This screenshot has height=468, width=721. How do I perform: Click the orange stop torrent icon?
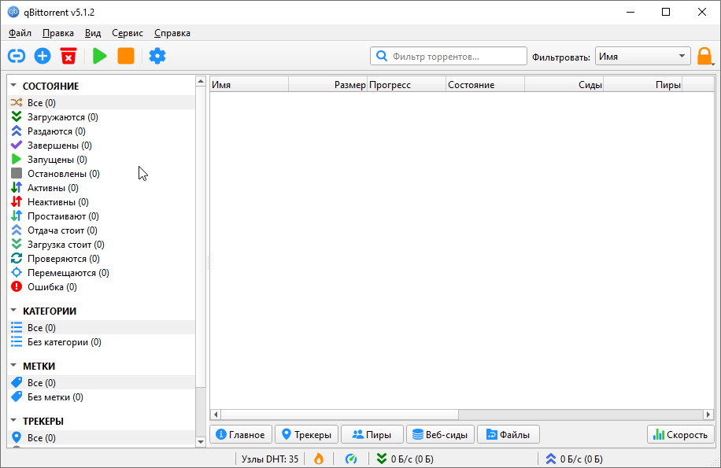pos(125,56)
